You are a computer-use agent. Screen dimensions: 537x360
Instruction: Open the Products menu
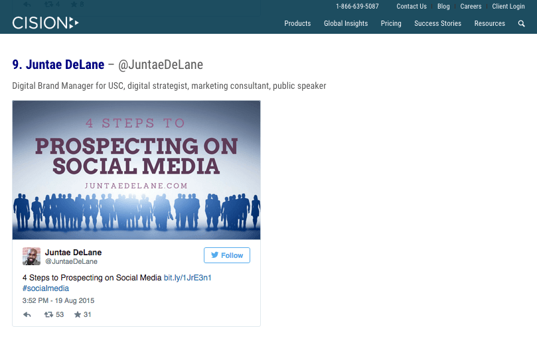[297, 24]
